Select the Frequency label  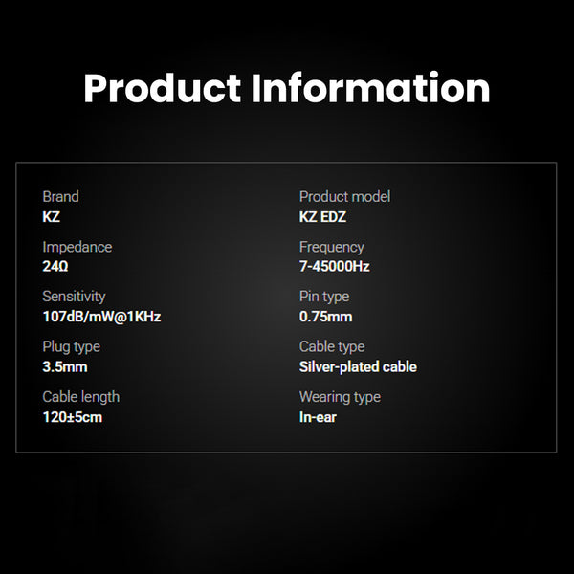click(x=331, y=247)
